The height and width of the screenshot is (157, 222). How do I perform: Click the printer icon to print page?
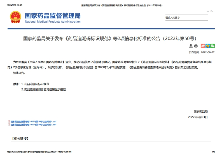click(196, 46)
